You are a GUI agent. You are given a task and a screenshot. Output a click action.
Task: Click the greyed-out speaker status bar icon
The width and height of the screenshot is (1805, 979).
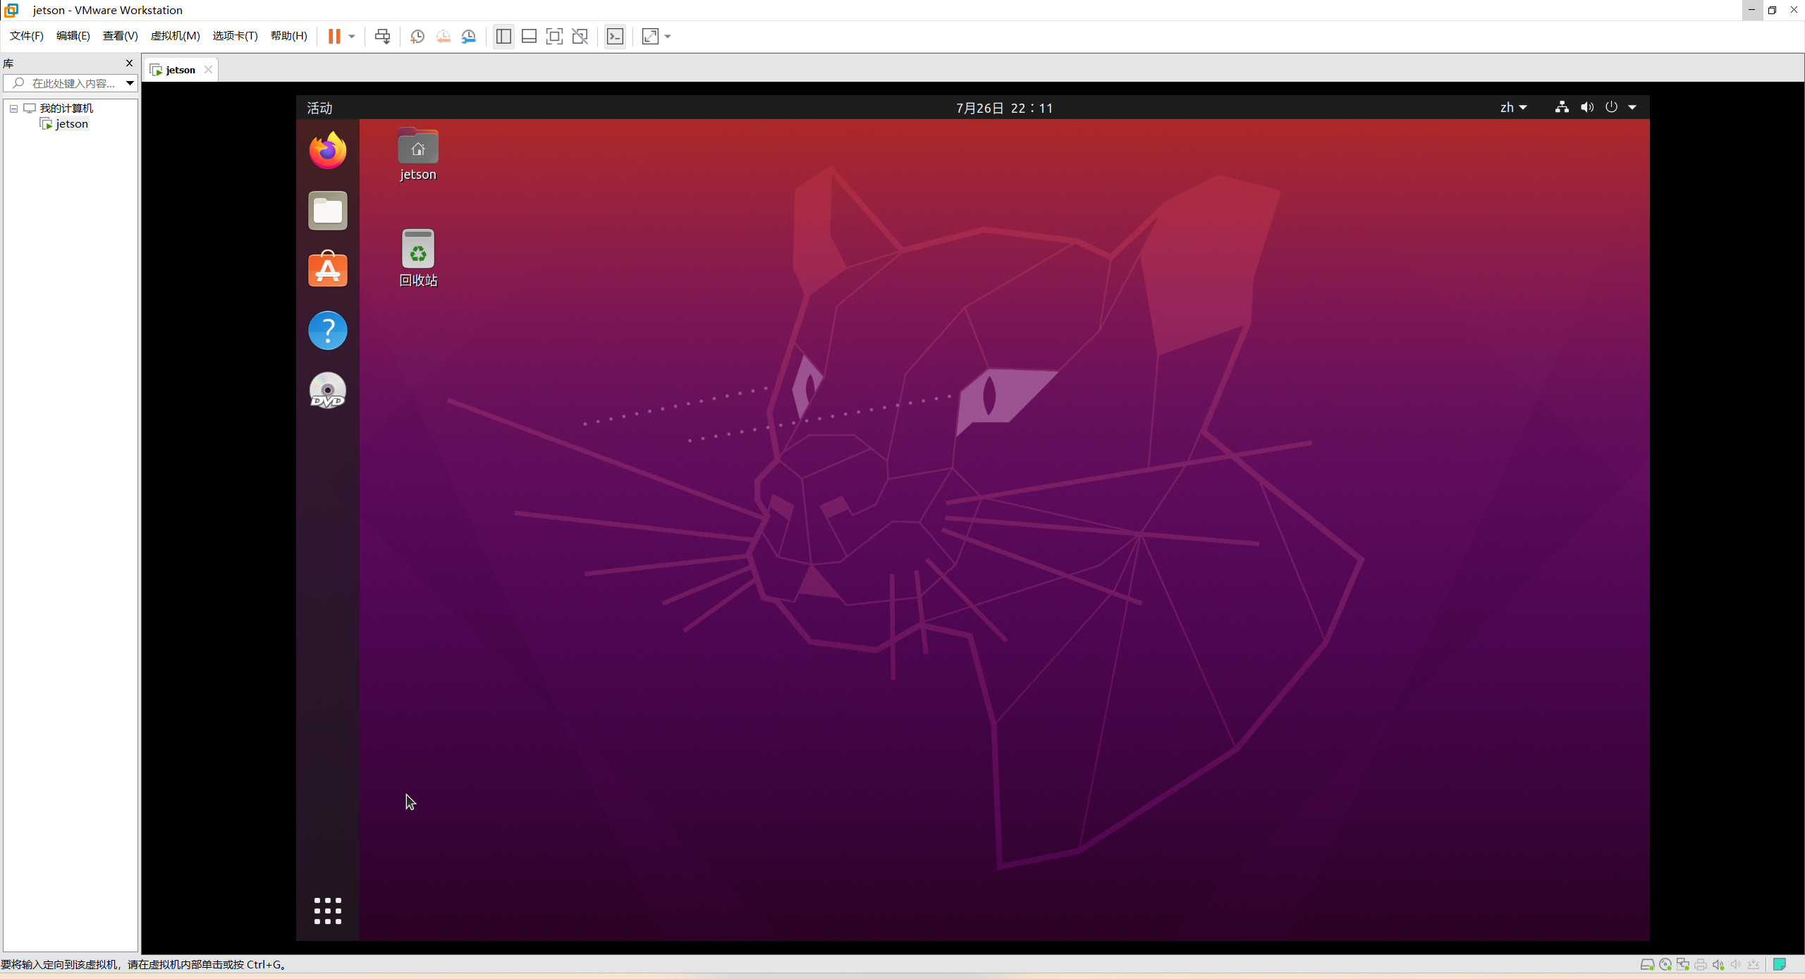coord(1736,965)
